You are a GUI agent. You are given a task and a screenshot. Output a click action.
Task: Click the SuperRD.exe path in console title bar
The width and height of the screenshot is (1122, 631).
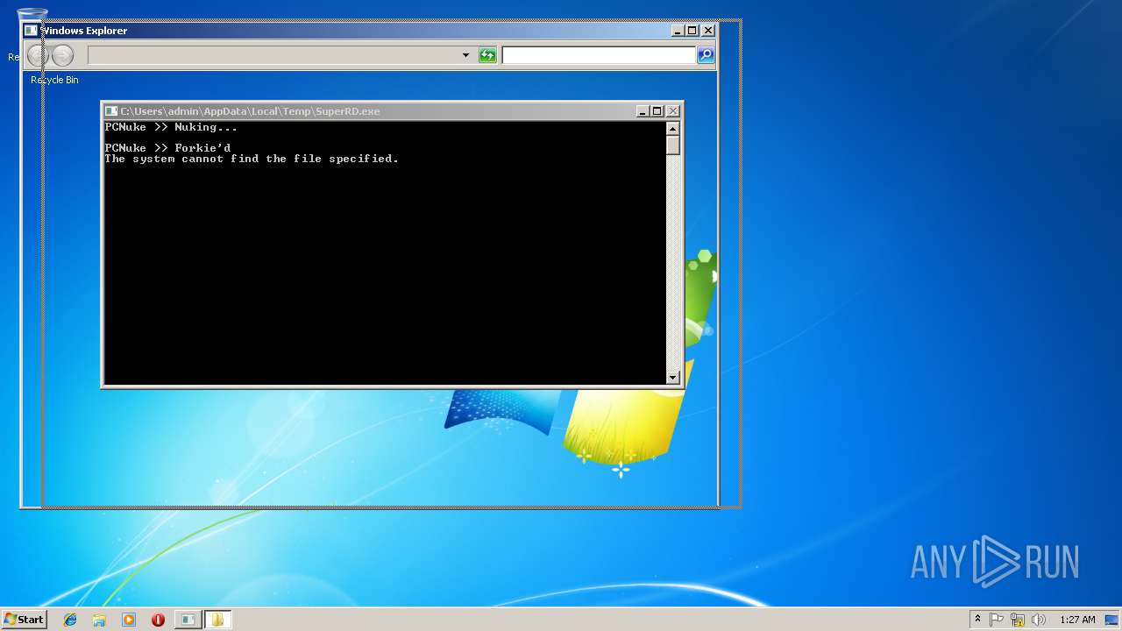click(250, 111)
